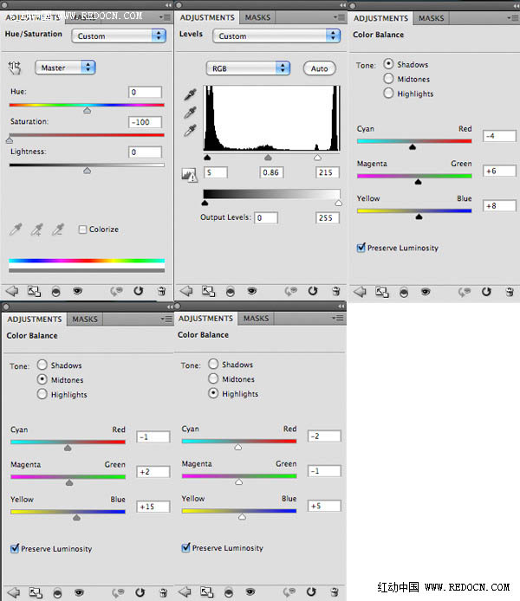Image resolution: width=520 pixels, height=601 pixels.
Task: Toggle Preserve Luminosity in Shadows Color Balance panel
Action: [x=361, y=248]
